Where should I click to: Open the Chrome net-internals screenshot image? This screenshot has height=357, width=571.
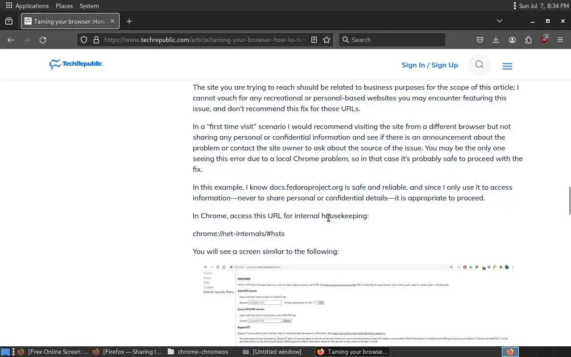358,305
